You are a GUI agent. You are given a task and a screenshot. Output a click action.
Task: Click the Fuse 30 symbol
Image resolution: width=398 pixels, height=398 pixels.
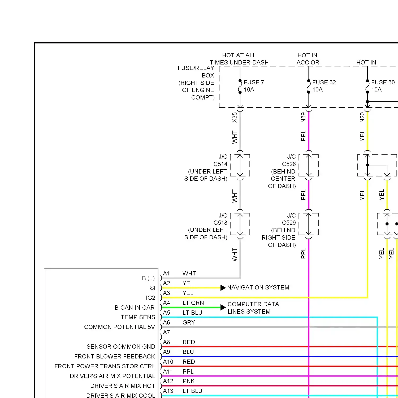[x=367, y=86]
